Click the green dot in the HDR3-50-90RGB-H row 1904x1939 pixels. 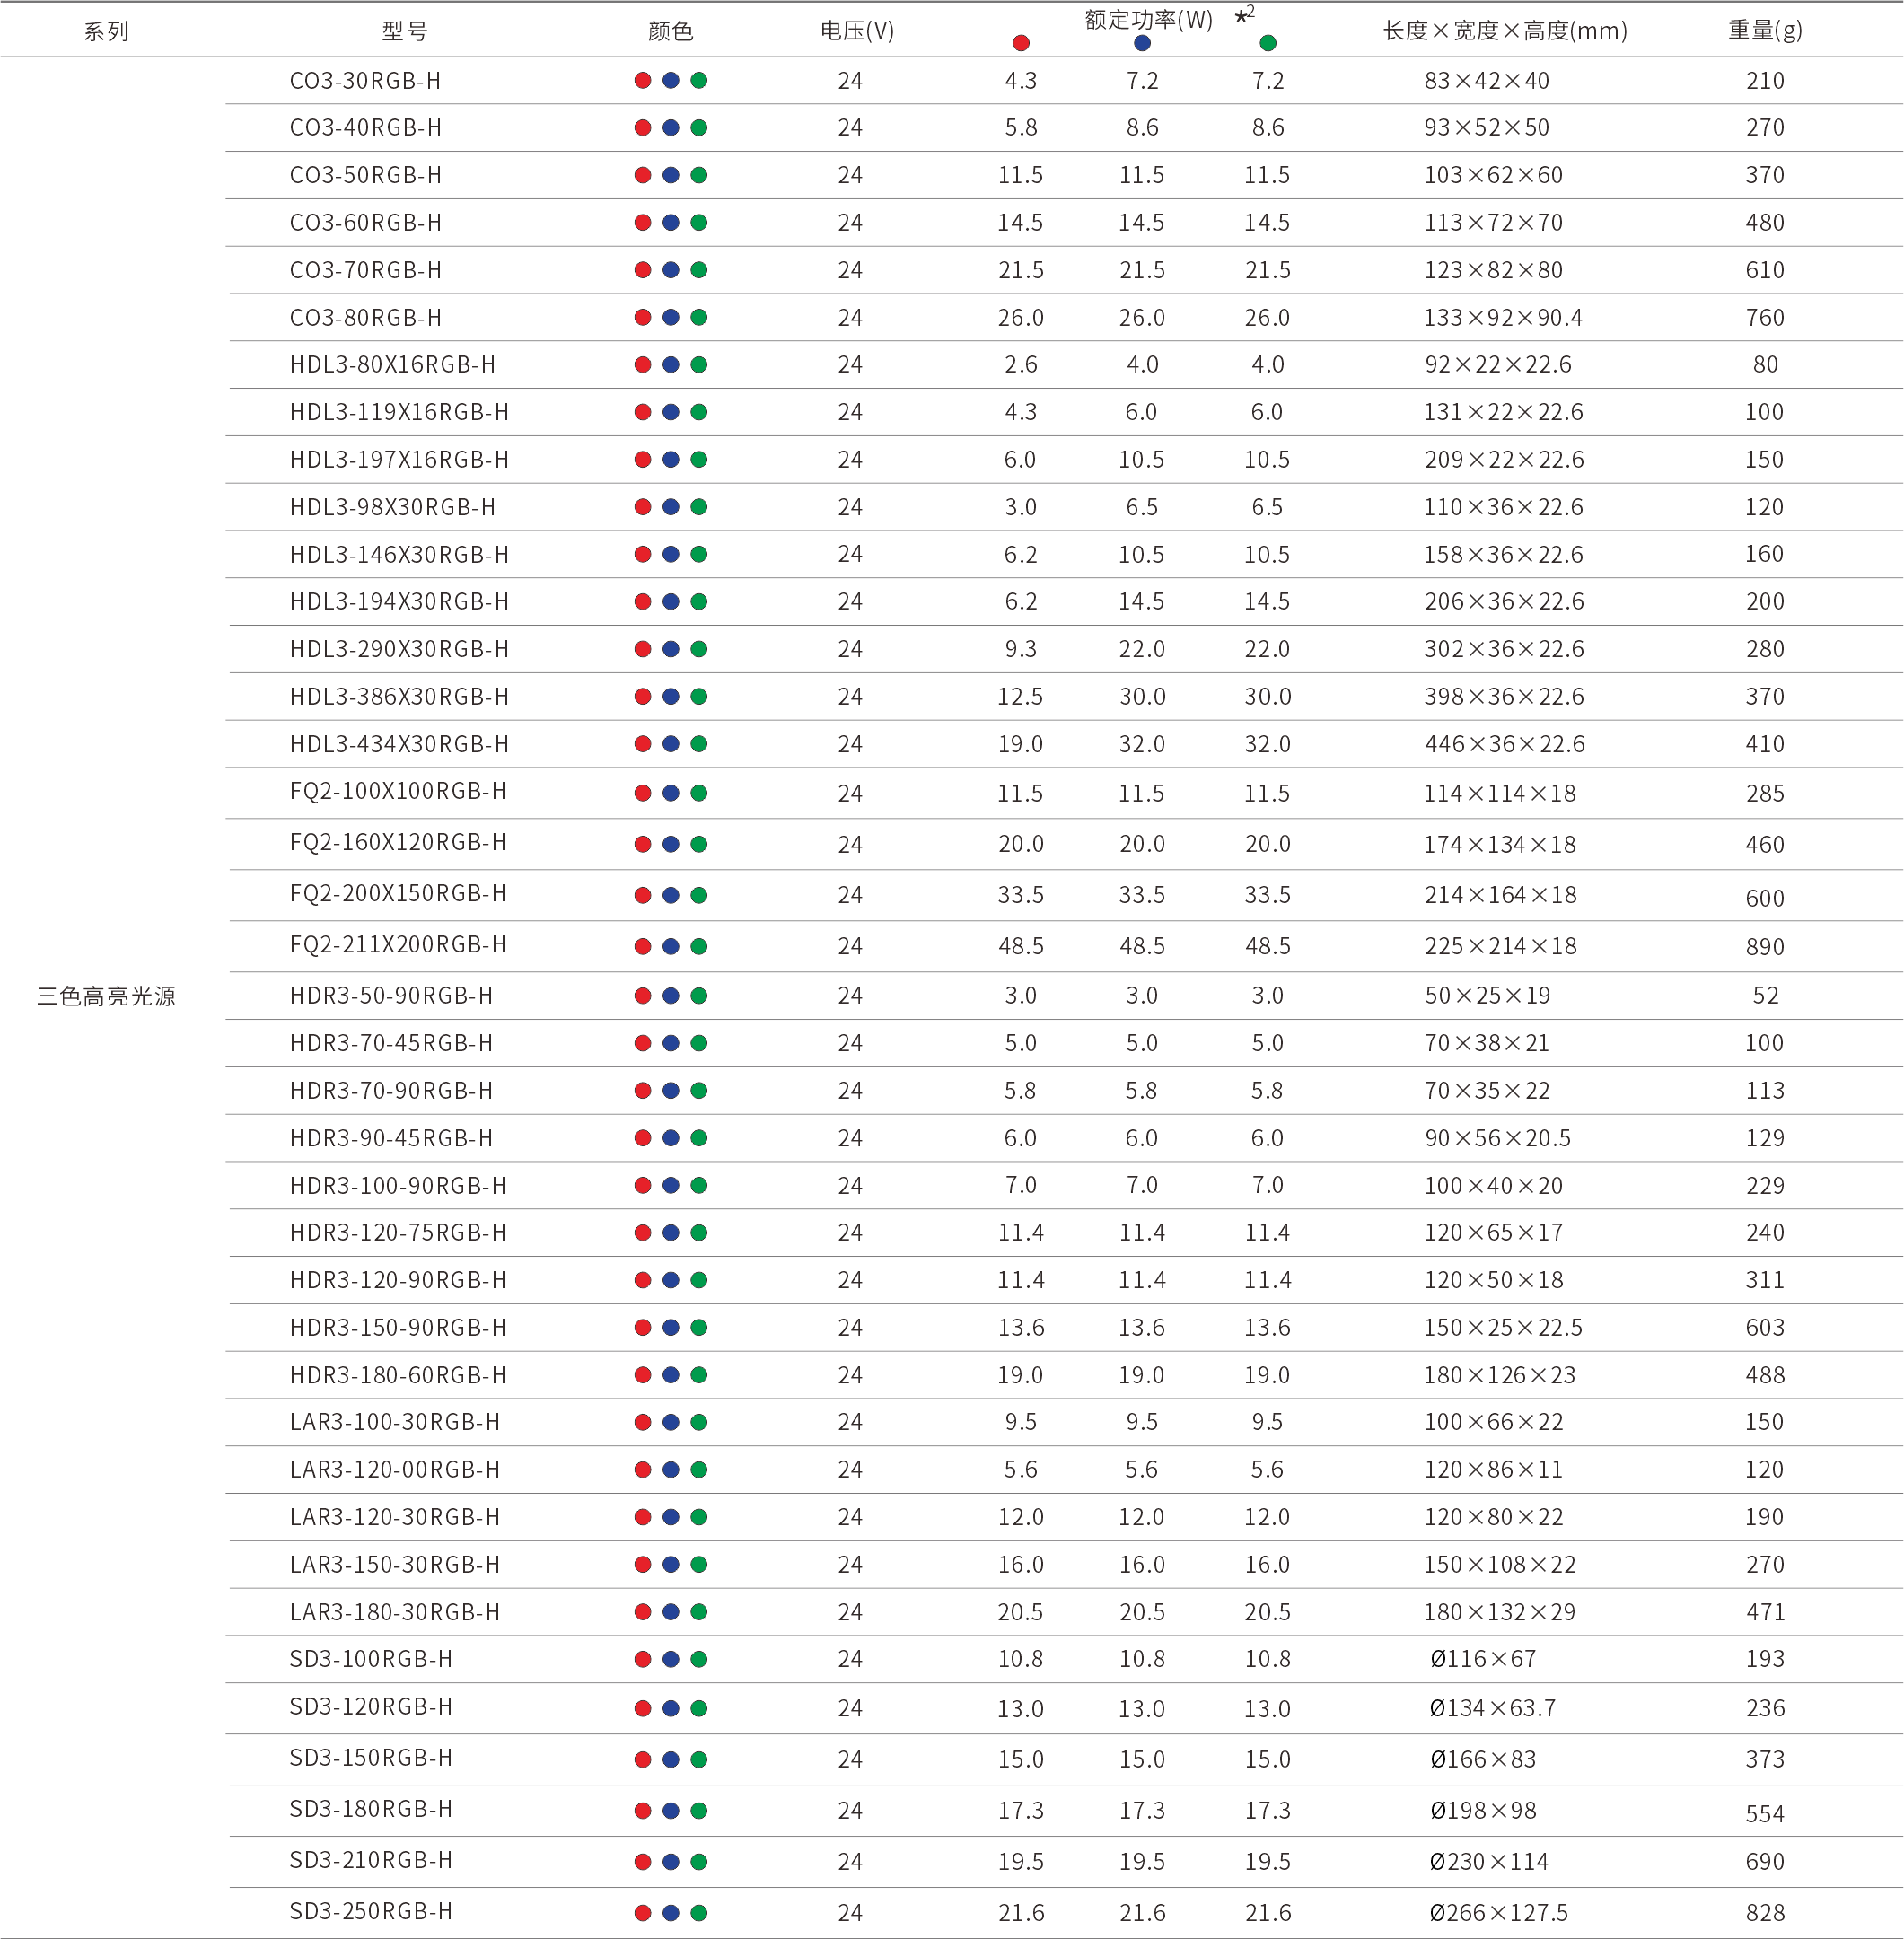[x=699, y=996]
